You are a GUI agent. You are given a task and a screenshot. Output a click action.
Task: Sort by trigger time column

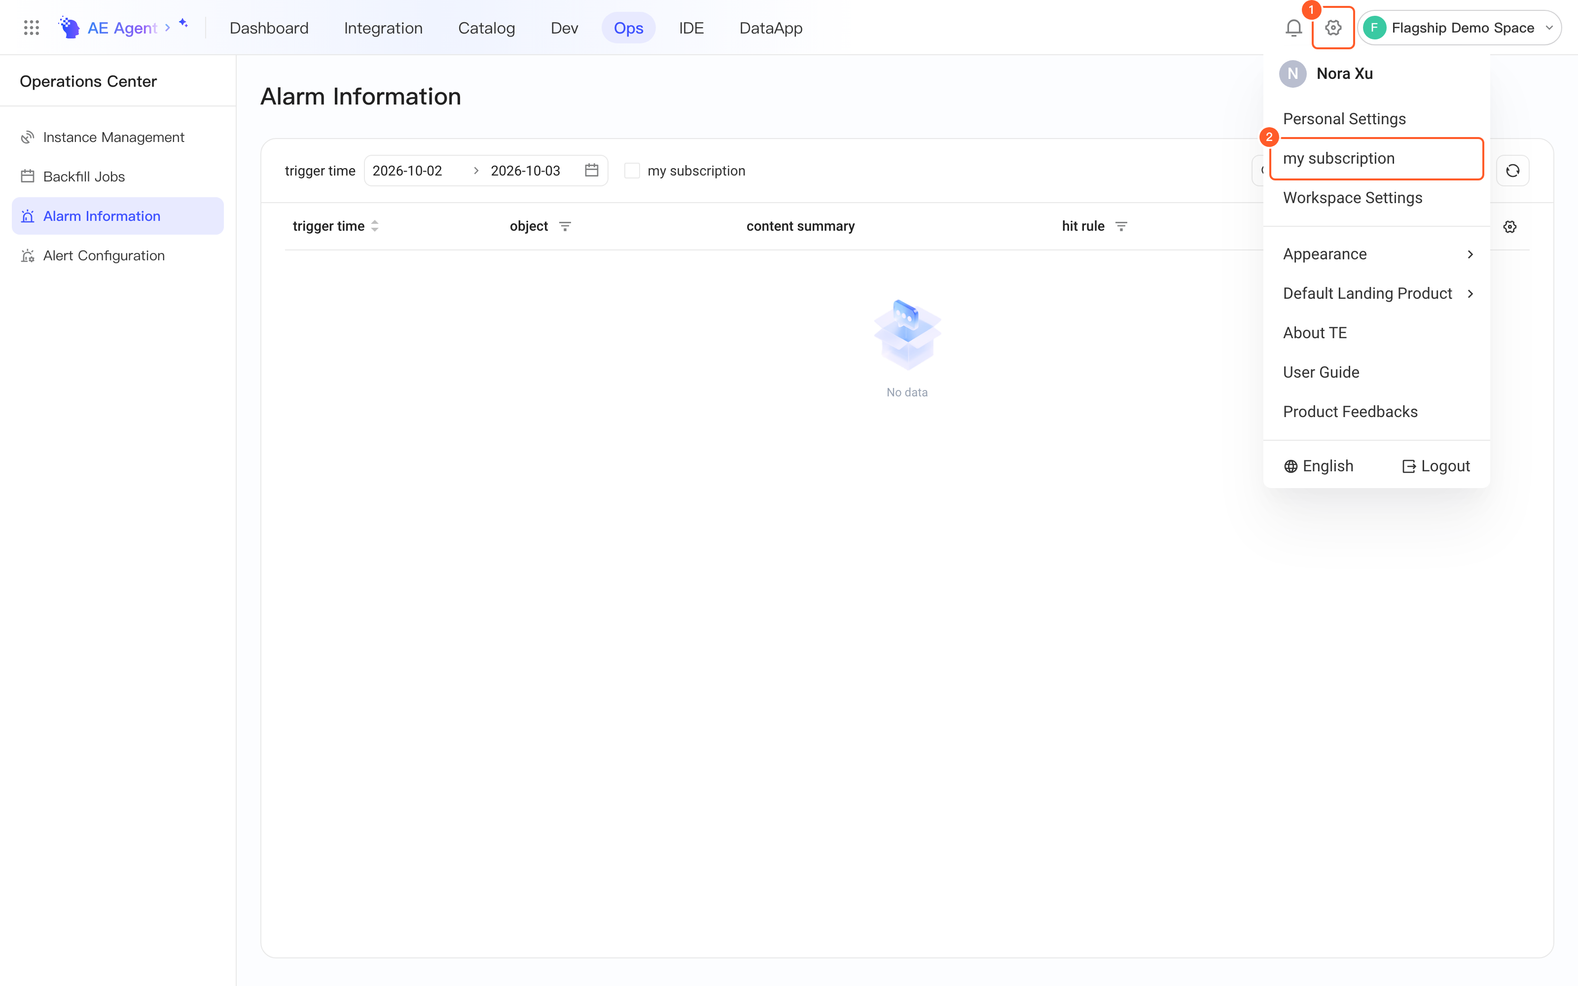pos(375,226)
